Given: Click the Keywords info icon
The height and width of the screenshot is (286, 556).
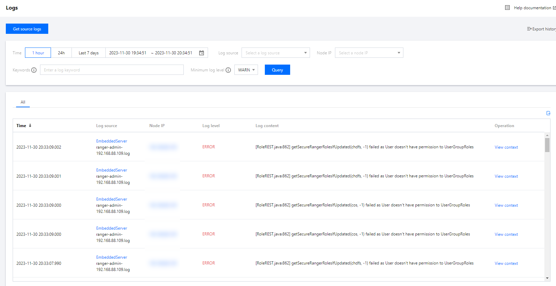Looking at the screenshot, I should (x=34, y=70).
